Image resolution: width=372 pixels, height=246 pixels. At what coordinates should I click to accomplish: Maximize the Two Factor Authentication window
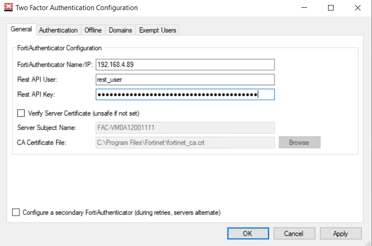point(331,8)
